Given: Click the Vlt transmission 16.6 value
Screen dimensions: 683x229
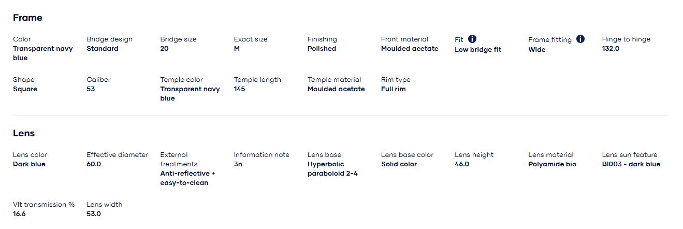Looking at the screenshot, I should point(19,214).
